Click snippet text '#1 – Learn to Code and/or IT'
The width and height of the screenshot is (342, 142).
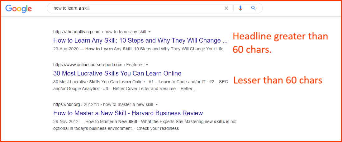tap(177, 82)
